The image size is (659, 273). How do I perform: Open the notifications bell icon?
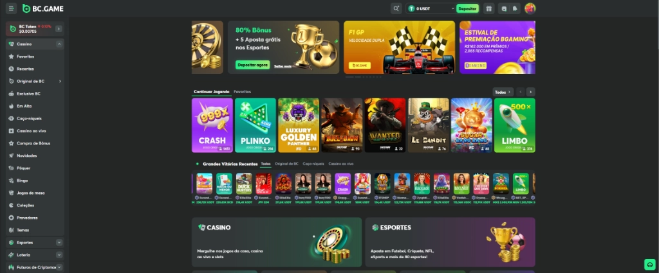click(515, 8)
